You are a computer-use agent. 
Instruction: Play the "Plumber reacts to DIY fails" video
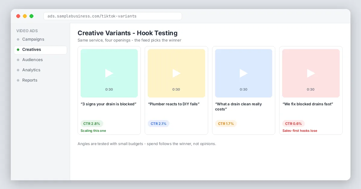176,73
